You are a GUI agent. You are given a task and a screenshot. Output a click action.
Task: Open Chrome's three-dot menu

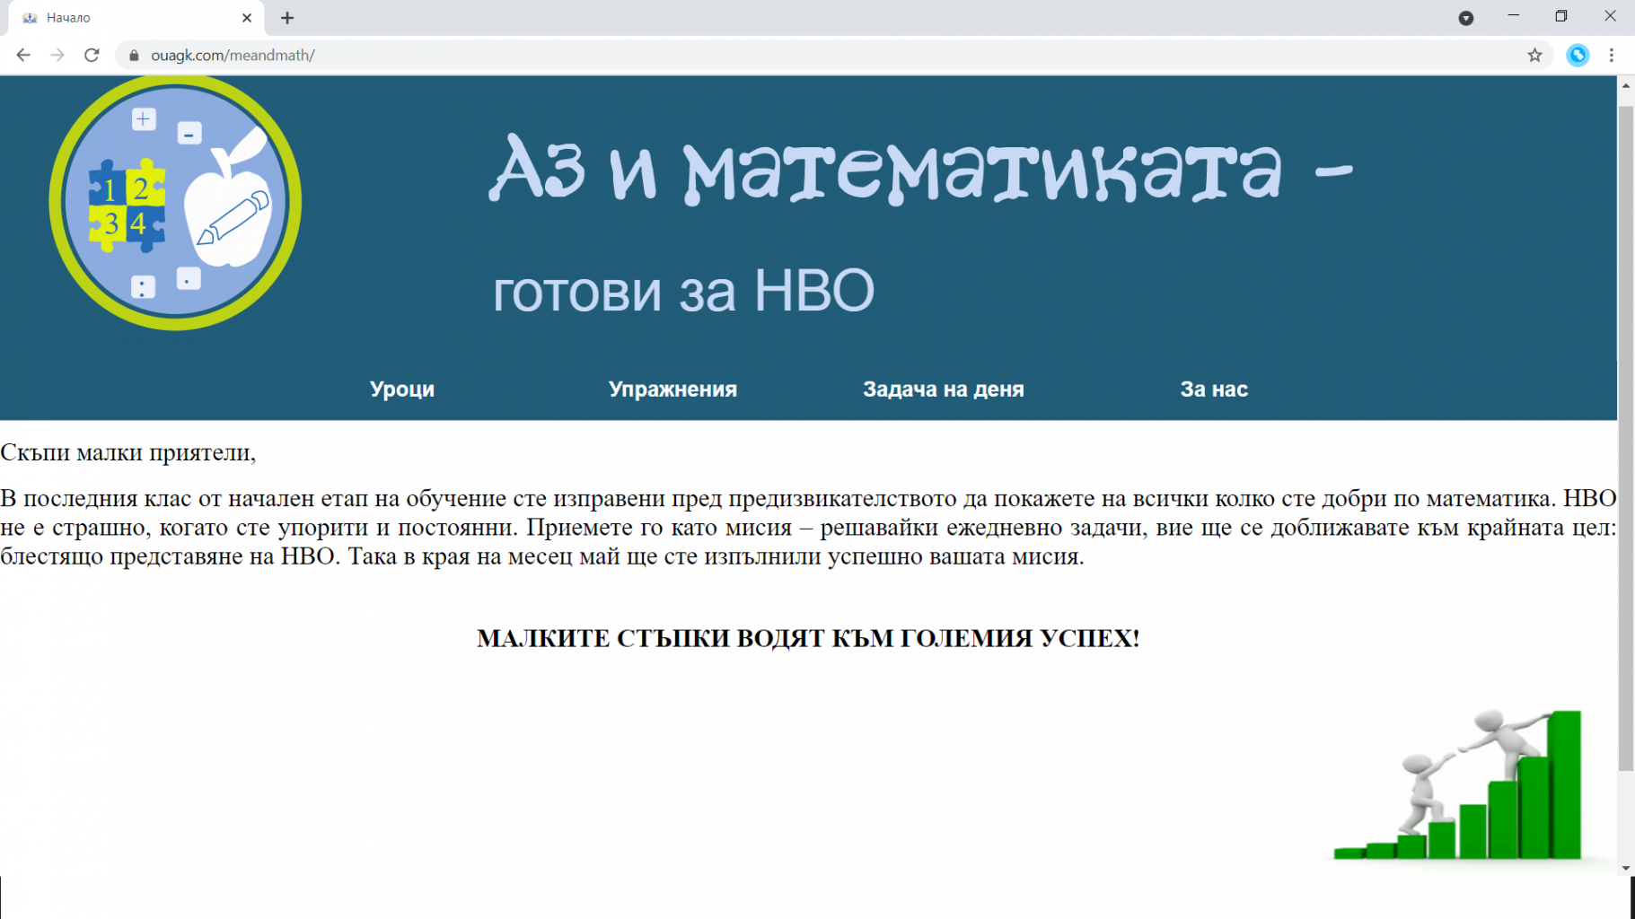1612,55
